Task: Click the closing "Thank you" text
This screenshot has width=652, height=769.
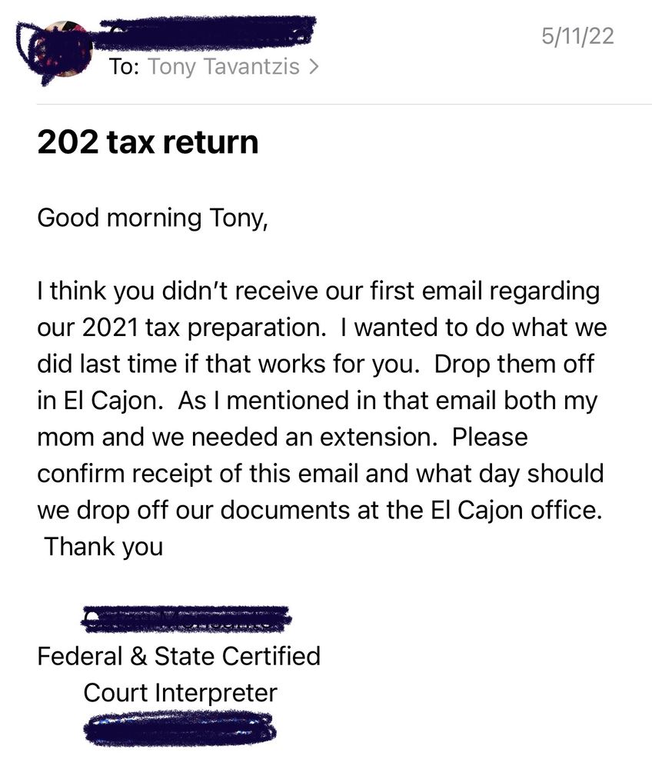Action: 104,547
